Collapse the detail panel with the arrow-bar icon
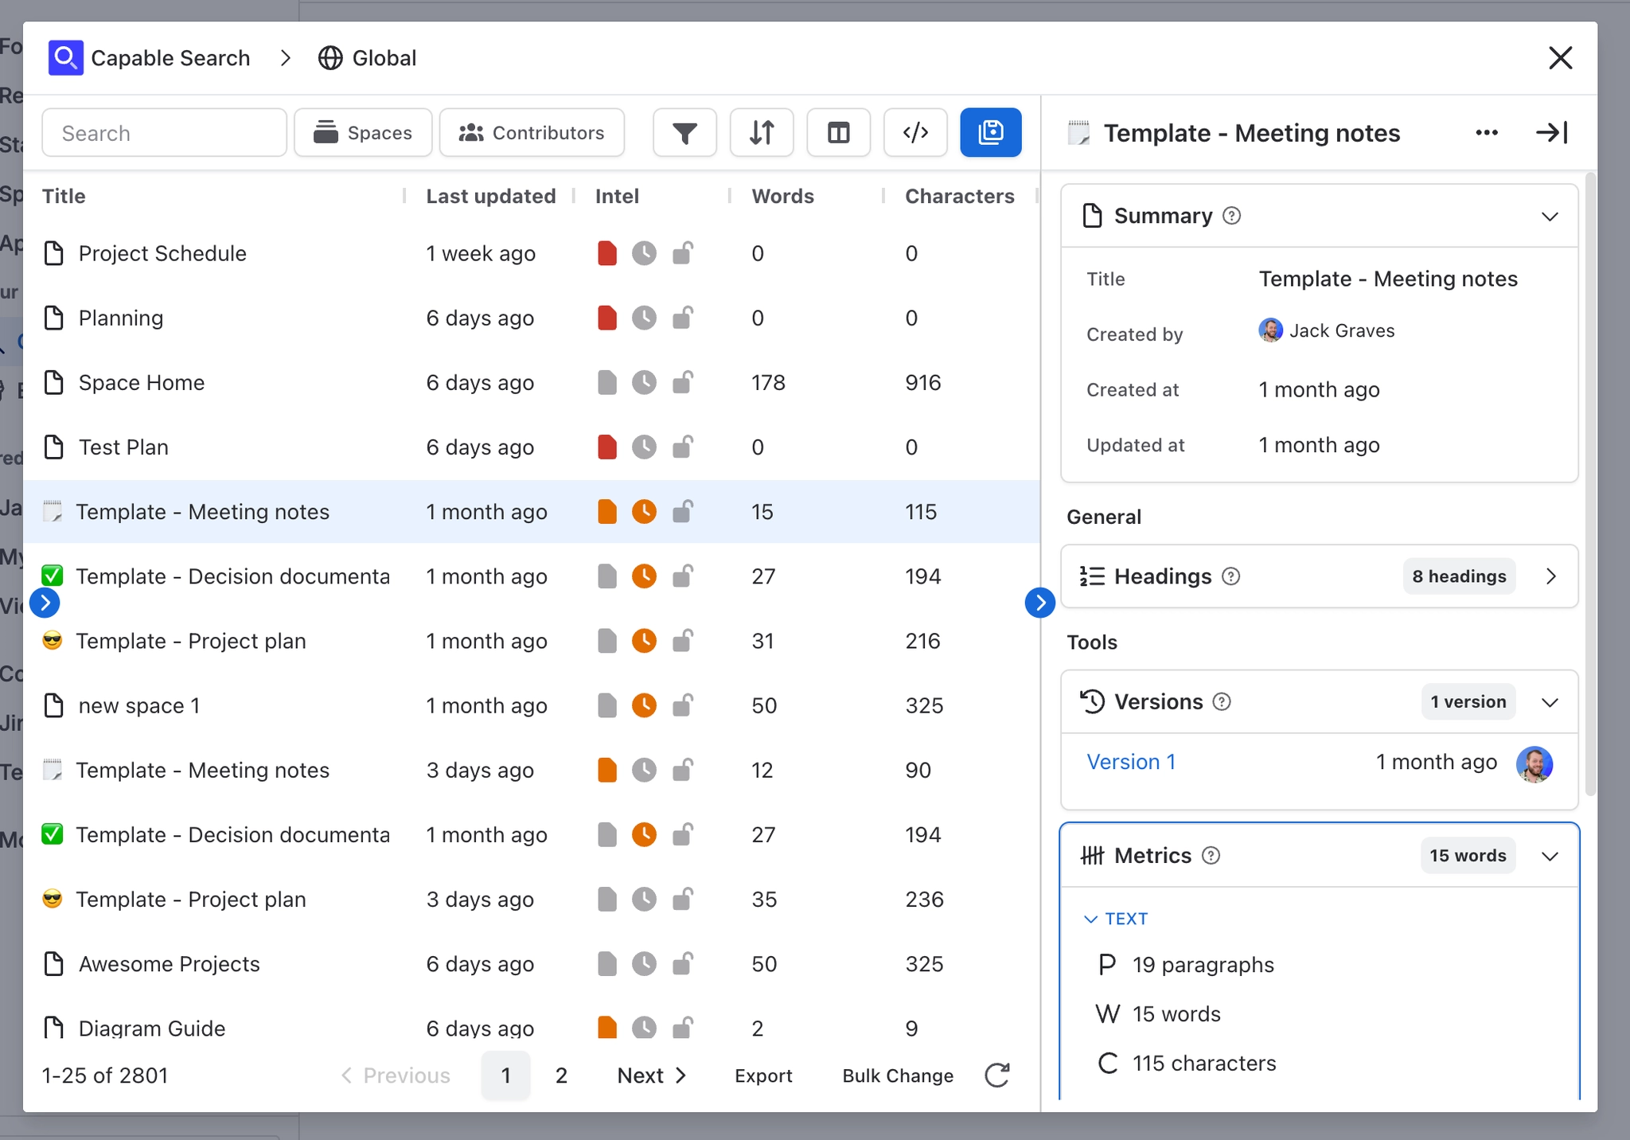This screenshot has height=1140, width=1630. [x=1551, y=133]
